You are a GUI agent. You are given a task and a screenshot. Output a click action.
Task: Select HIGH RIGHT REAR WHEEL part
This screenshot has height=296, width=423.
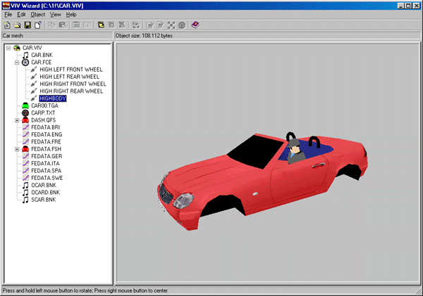(x=71, y=91)
